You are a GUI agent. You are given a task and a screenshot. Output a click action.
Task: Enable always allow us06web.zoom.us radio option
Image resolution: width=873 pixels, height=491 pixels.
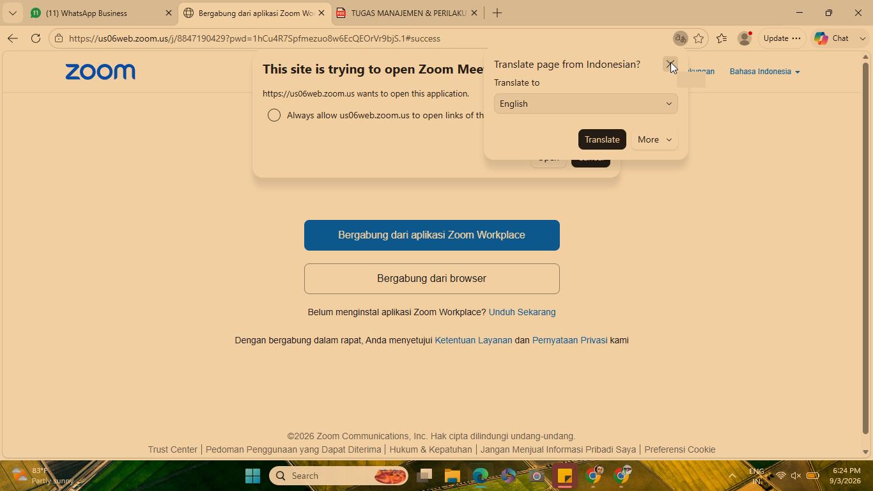pyautogui.click(x=274, y=115)
